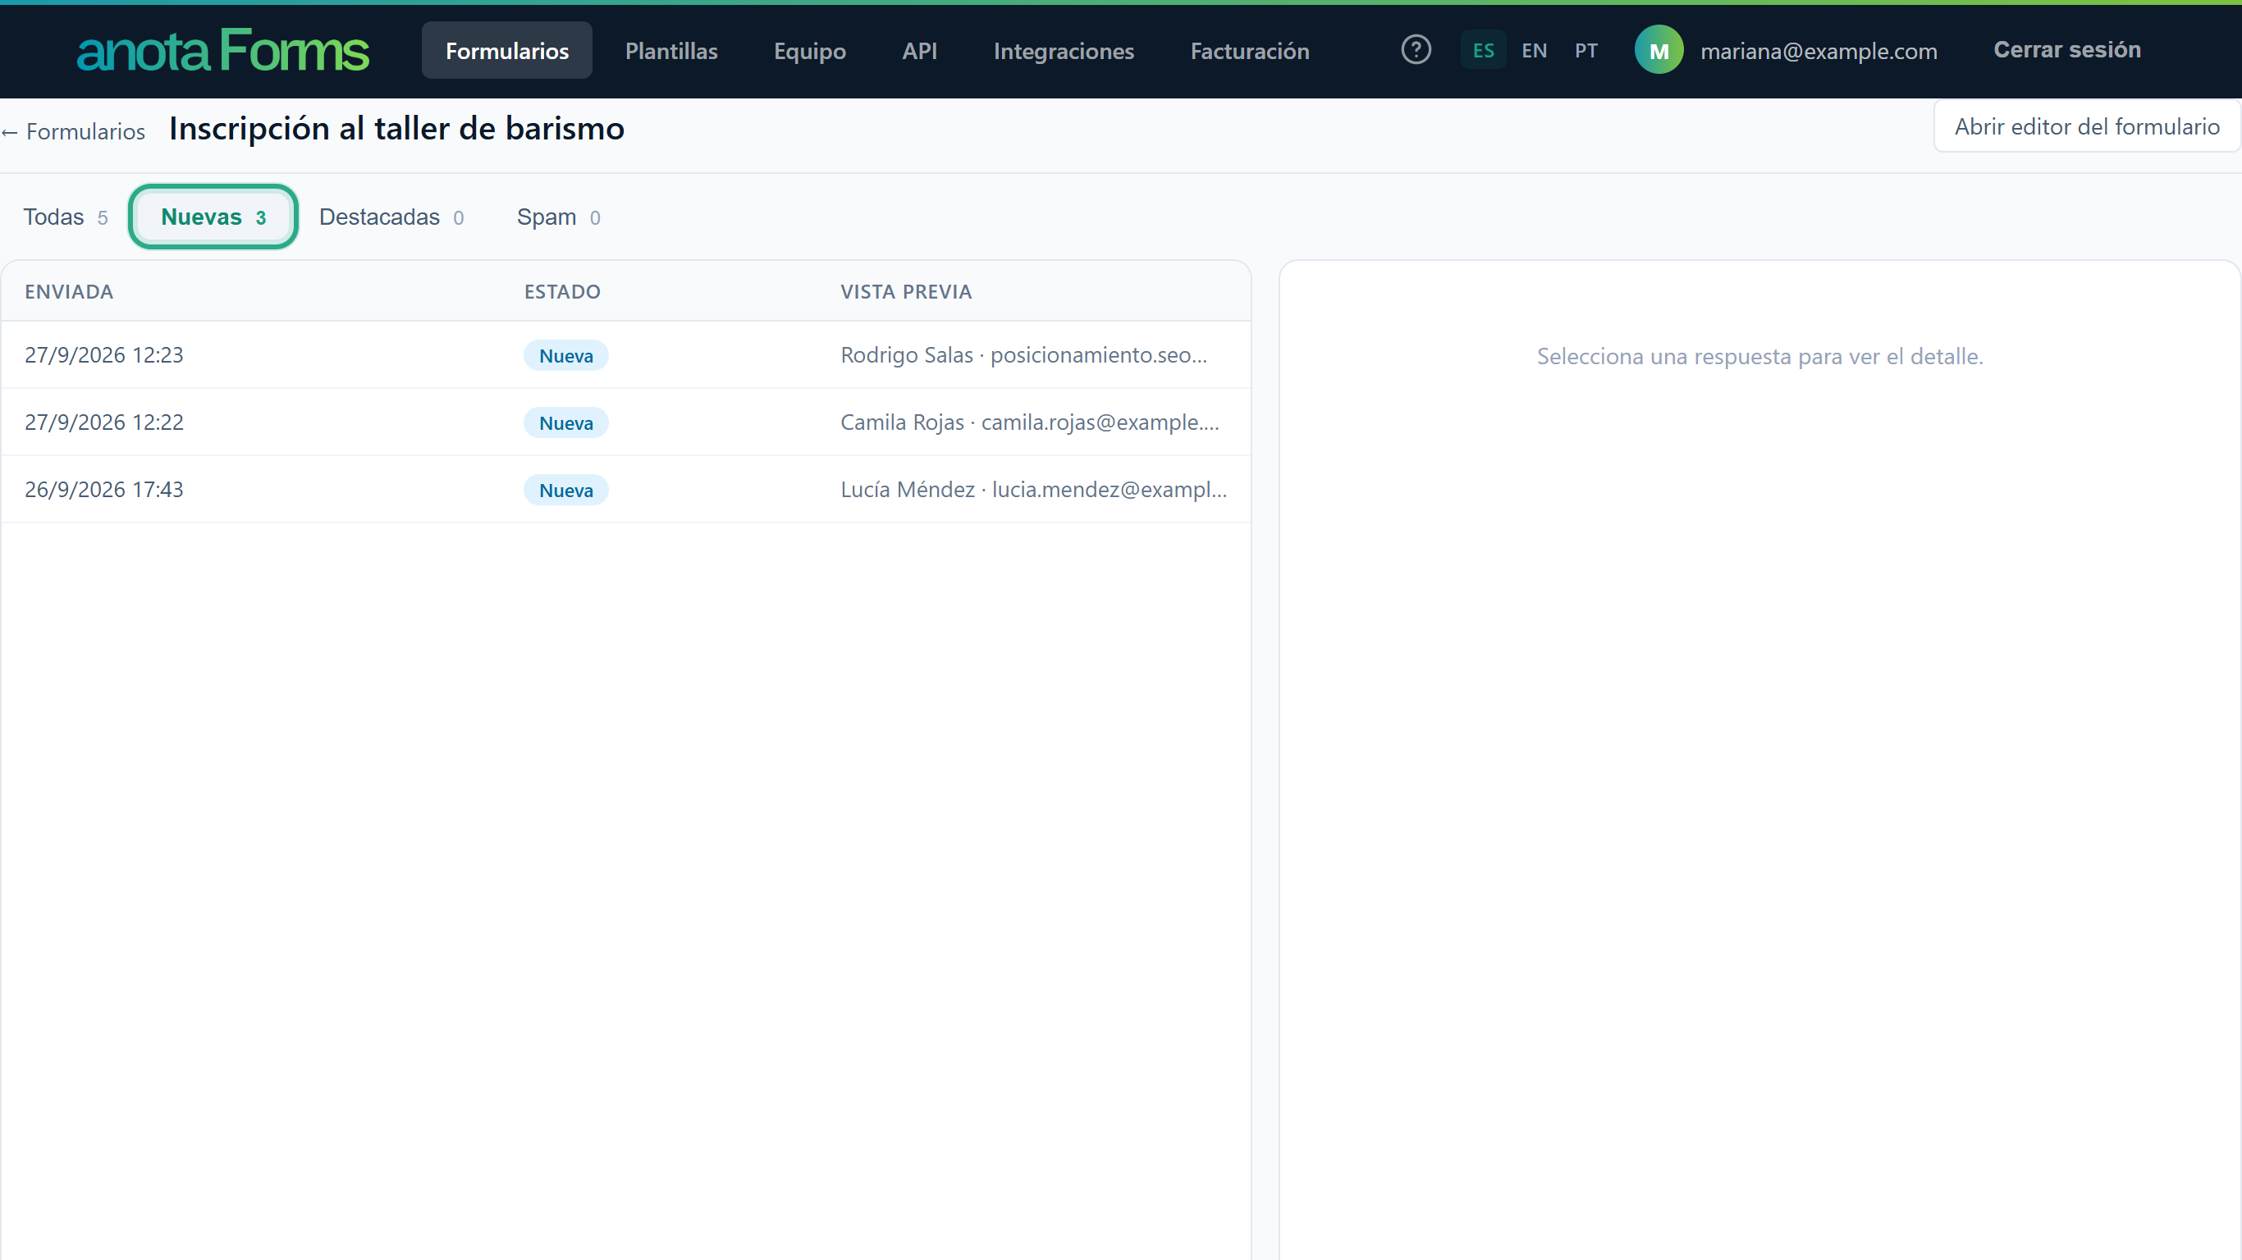Open response sent 26/9/2026 17:43
2242x1260 pixels.
(626, 489)
